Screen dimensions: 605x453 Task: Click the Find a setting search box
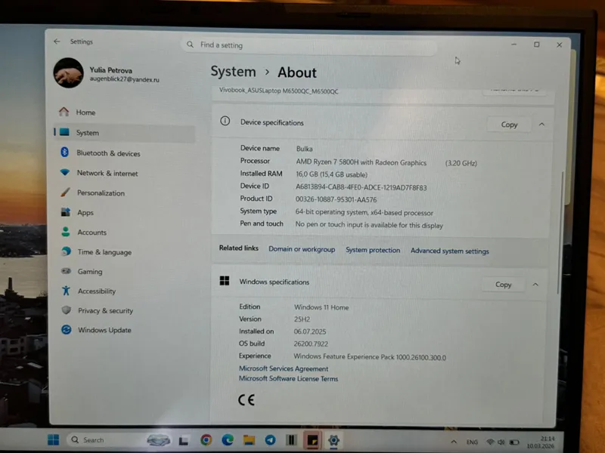click(x=309, y=45)
